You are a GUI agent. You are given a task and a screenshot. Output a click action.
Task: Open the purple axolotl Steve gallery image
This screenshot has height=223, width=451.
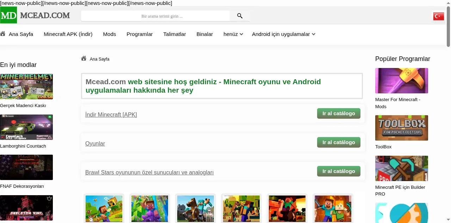click(150, 209)
